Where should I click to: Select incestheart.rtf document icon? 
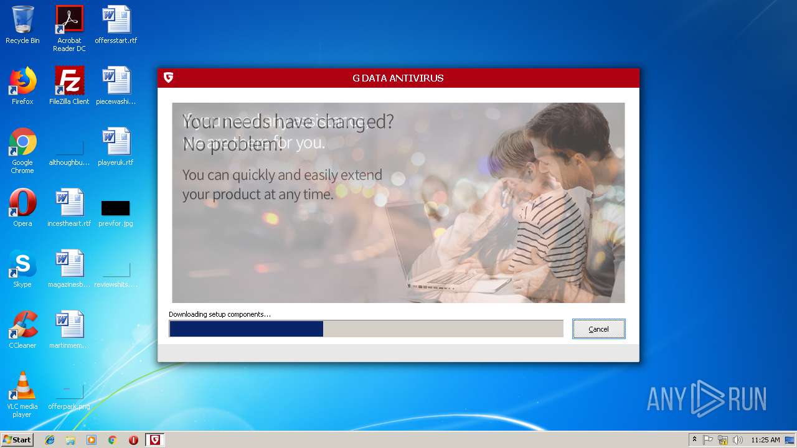click(x=69, y=208)
